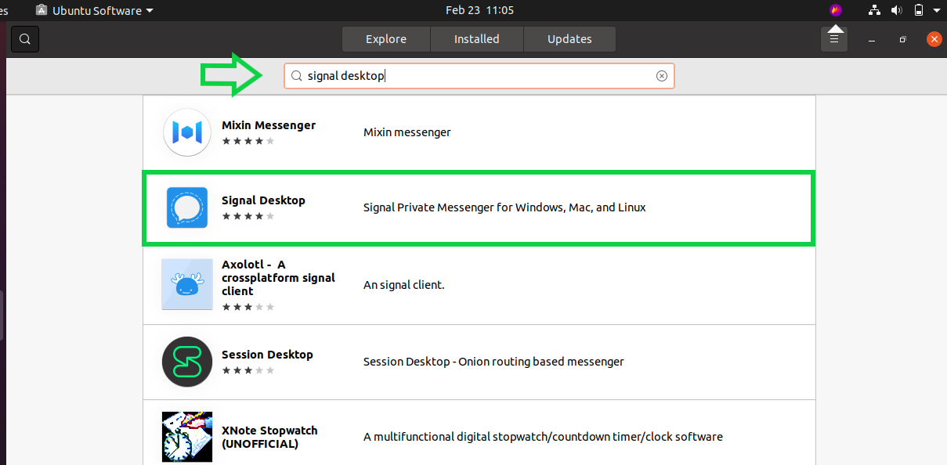
Task: Open the system menu dropdown arrow
Action: coord(936,11)
